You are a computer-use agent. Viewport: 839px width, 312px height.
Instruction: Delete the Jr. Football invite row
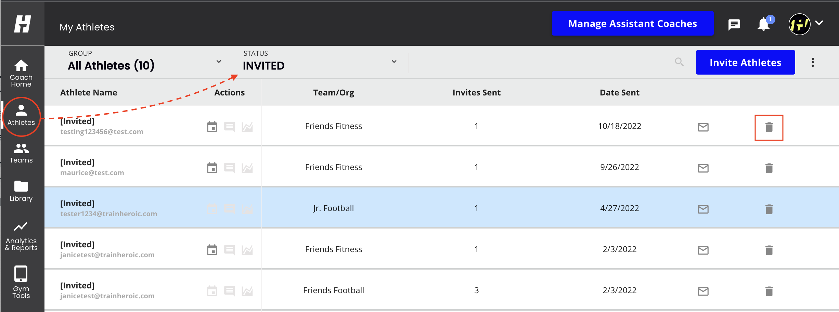(x=769, y=209)
